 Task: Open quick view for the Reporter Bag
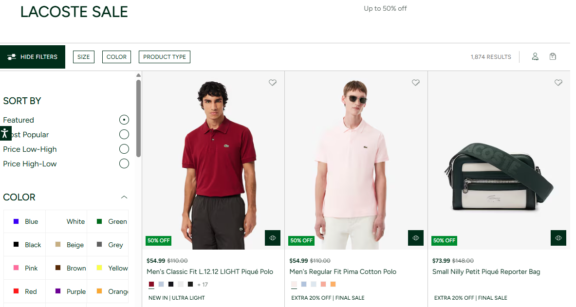pos(558,238)
